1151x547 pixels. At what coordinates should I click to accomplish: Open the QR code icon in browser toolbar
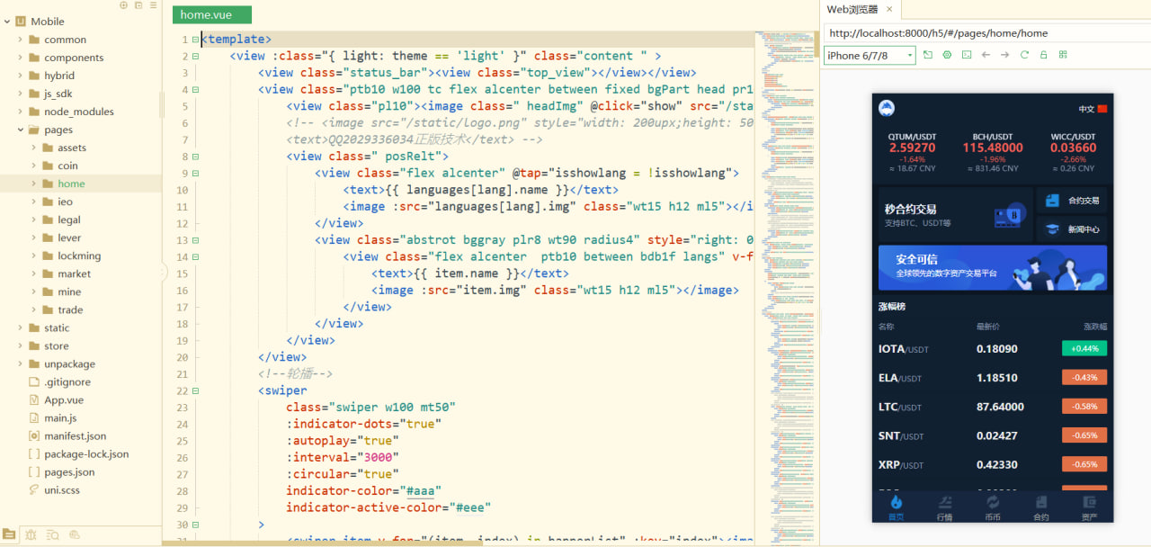1063,55
